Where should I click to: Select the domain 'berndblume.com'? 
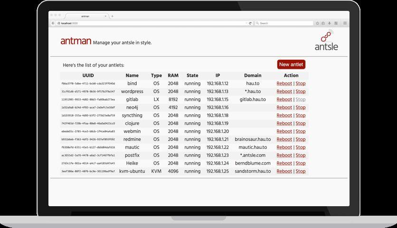tap(253, 163)
